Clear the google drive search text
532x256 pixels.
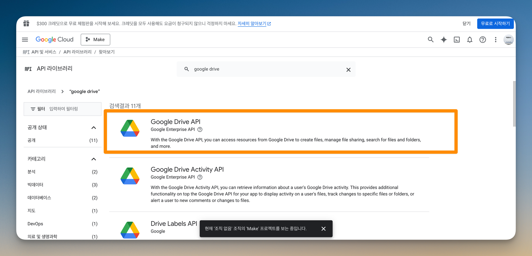pyautogui.click(x=348, y=70)
